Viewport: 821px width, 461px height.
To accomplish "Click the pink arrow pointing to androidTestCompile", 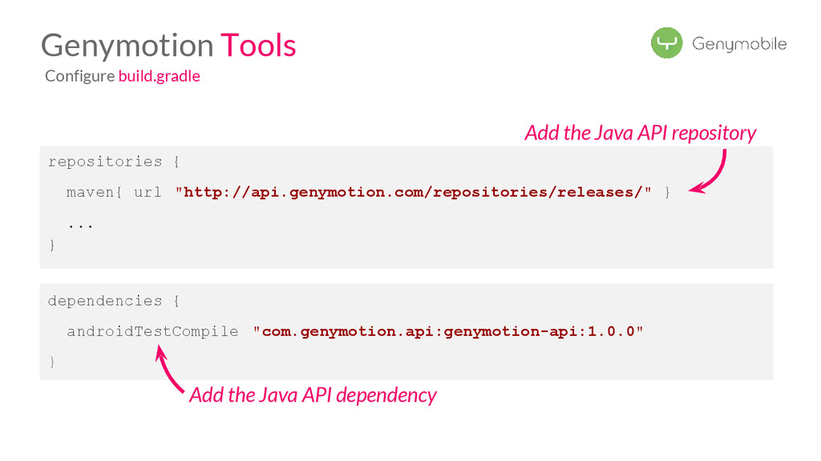I will coord(168,370).
